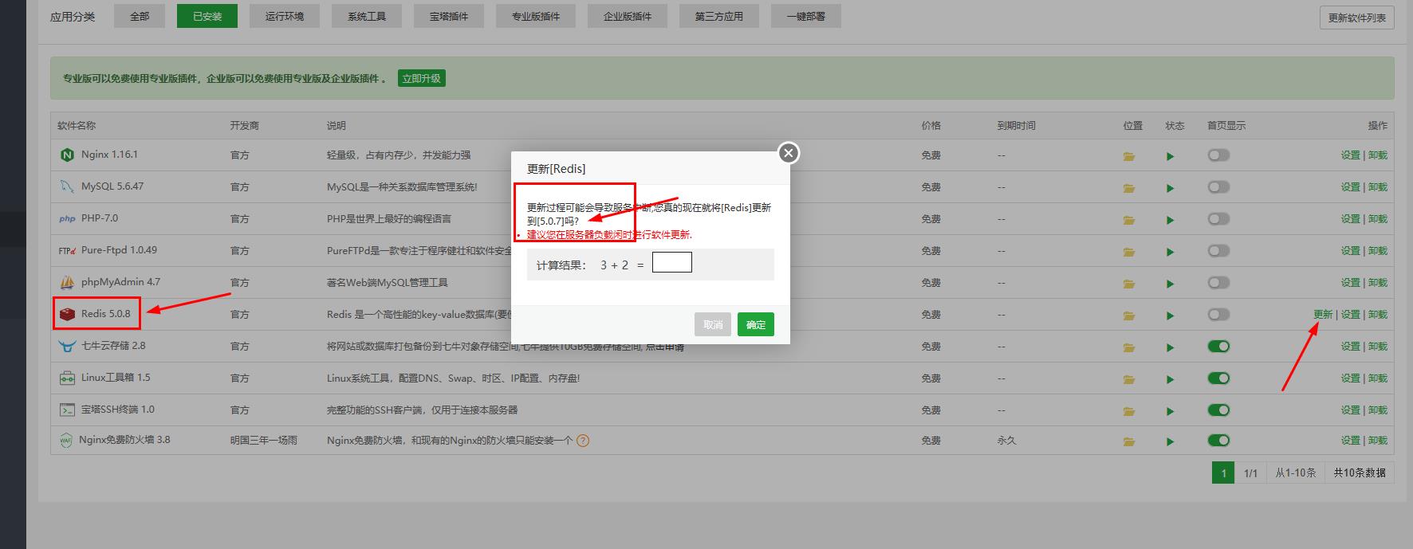The image size is (1413, 549).
Task: Click 更新 link in Redis row
Action: click(1323, 314)
